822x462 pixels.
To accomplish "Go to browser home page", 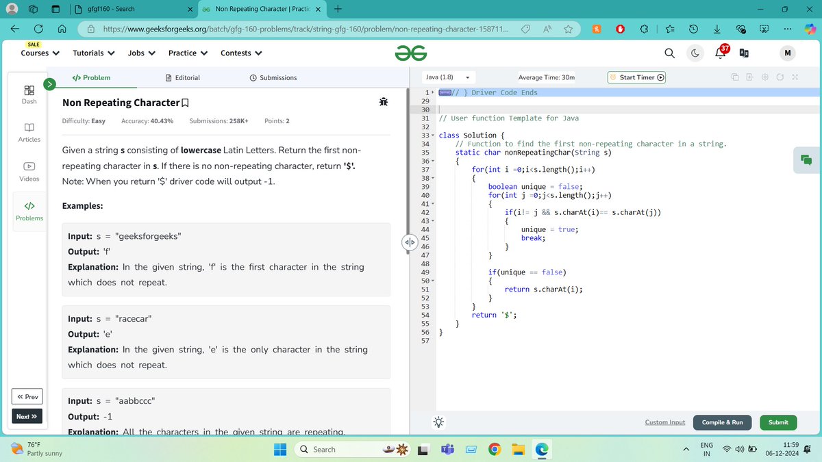I will coord(61,29).
